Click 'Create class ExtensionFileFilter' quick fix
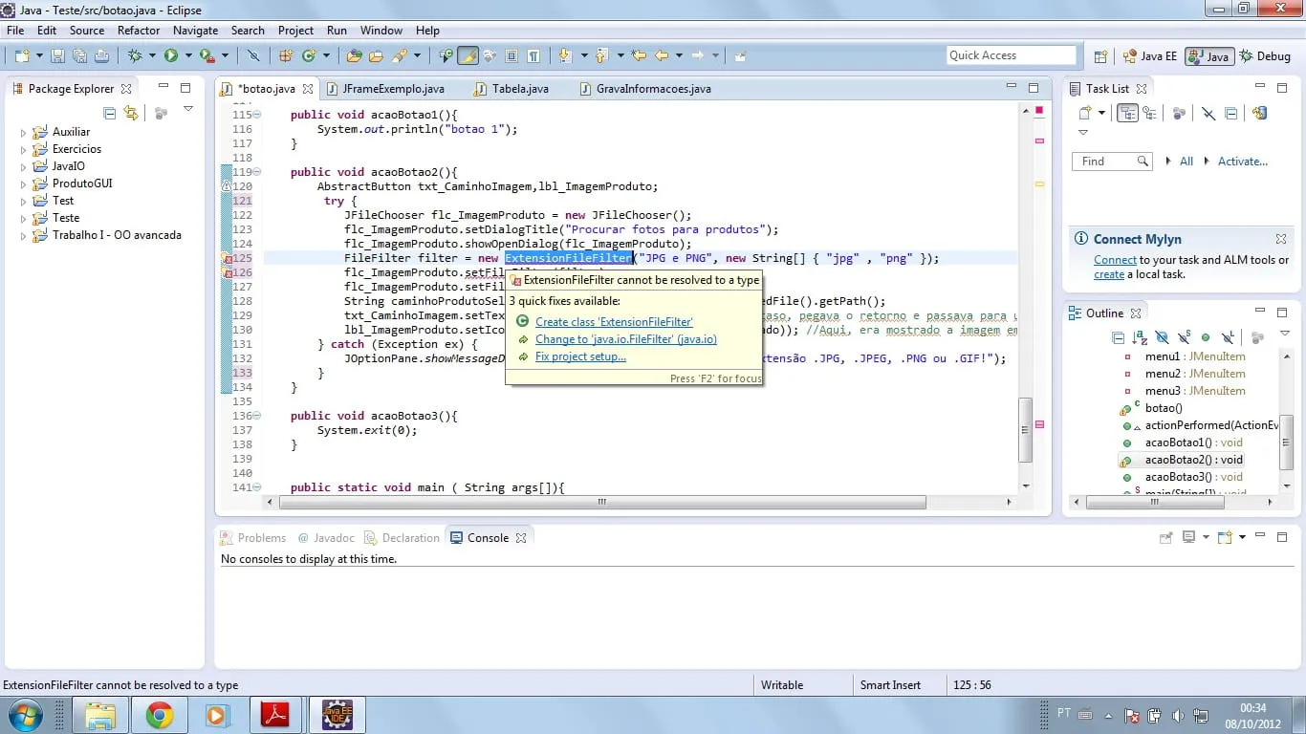This screenshot has width=1306, height=734. point(614,322)
